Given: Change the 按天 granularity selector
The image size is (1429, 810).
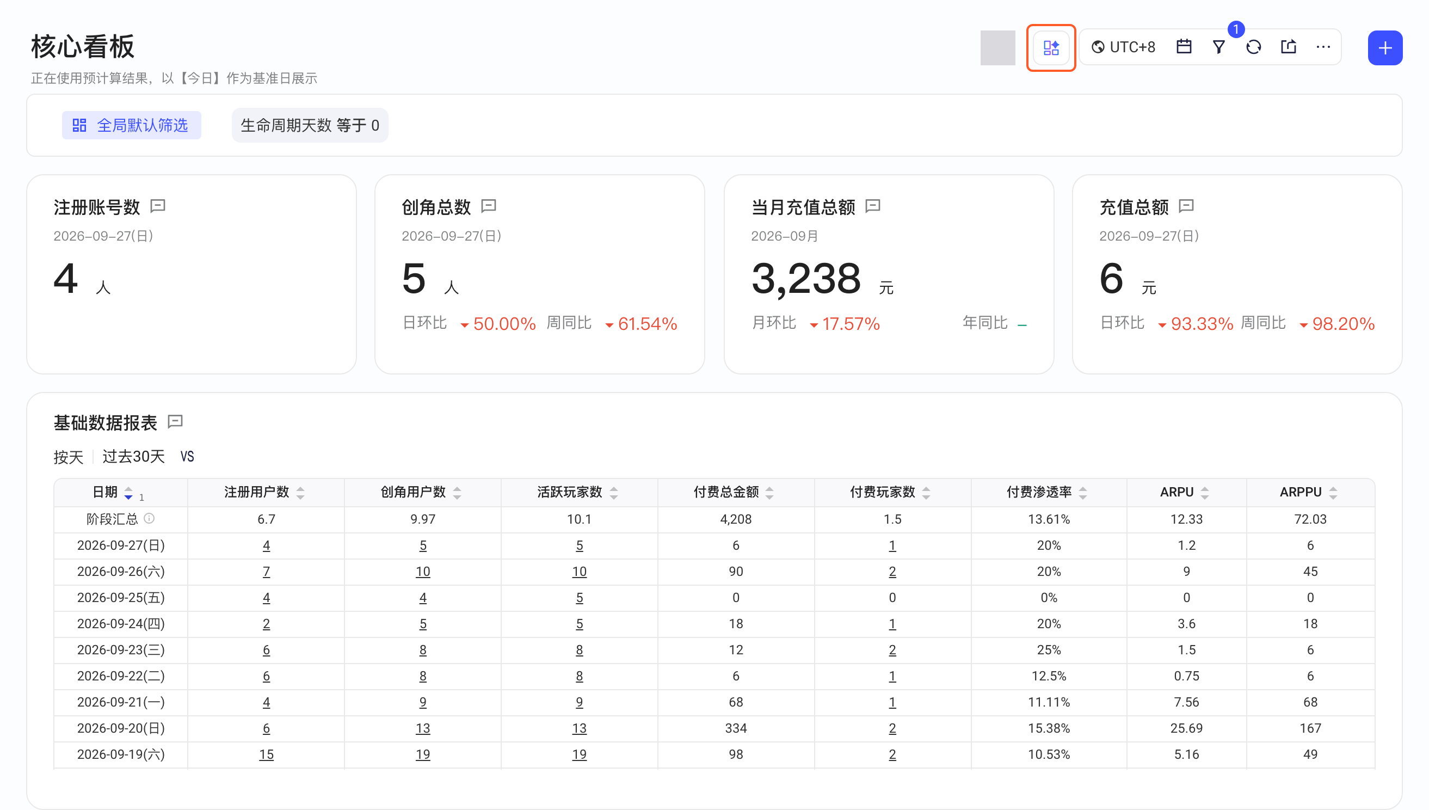Looking at the screenshot, I should click(69, 457).
